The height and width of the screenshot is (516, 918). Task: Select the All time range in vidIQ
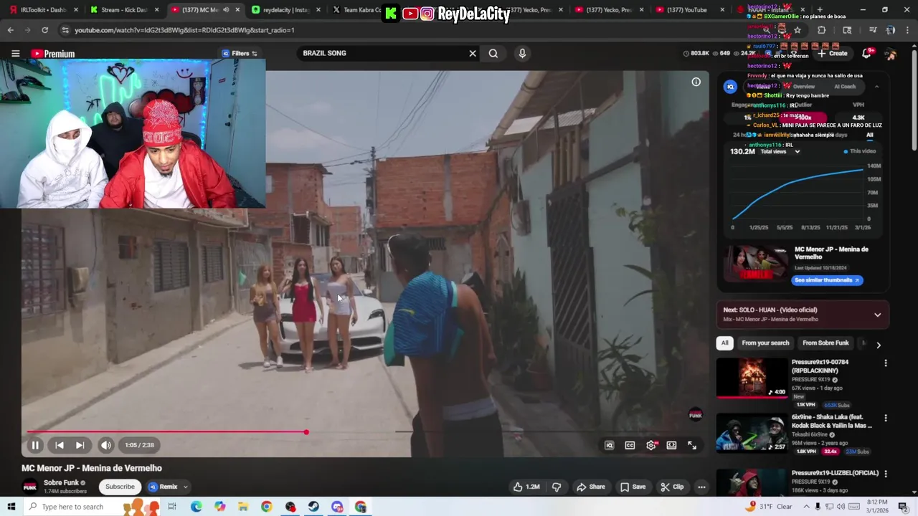pyautogui.click(x=870, y=135)
